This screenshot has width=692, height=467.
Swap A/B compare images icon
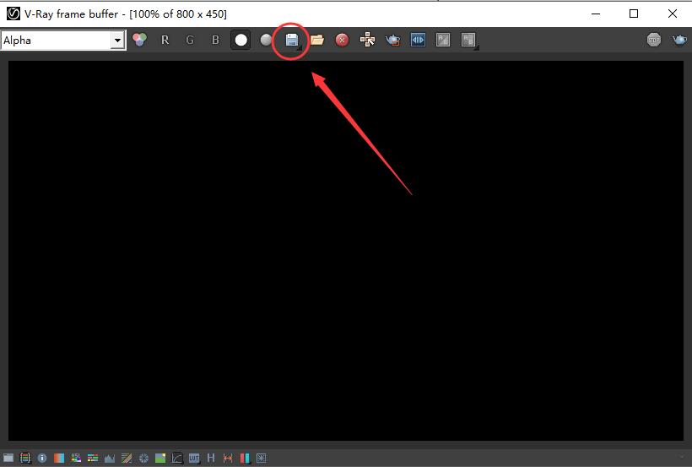pyautogui.click(x=443, y=41)
